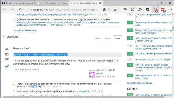Click improve this answer link
The width and height of the screenshot is (174, 98).
[29, 70]
